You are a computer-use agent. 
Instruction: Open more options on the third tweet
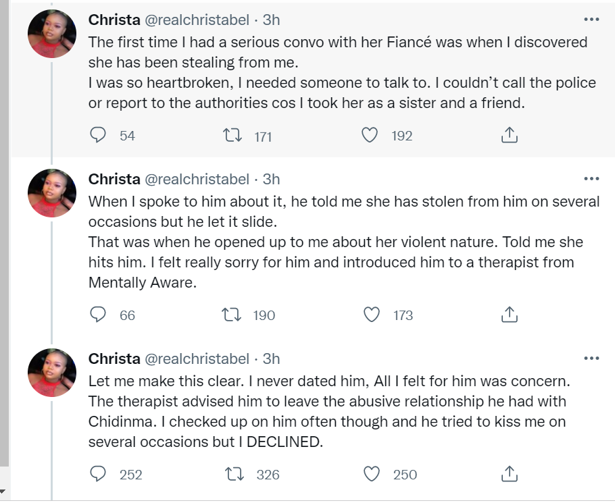(591, 359)
